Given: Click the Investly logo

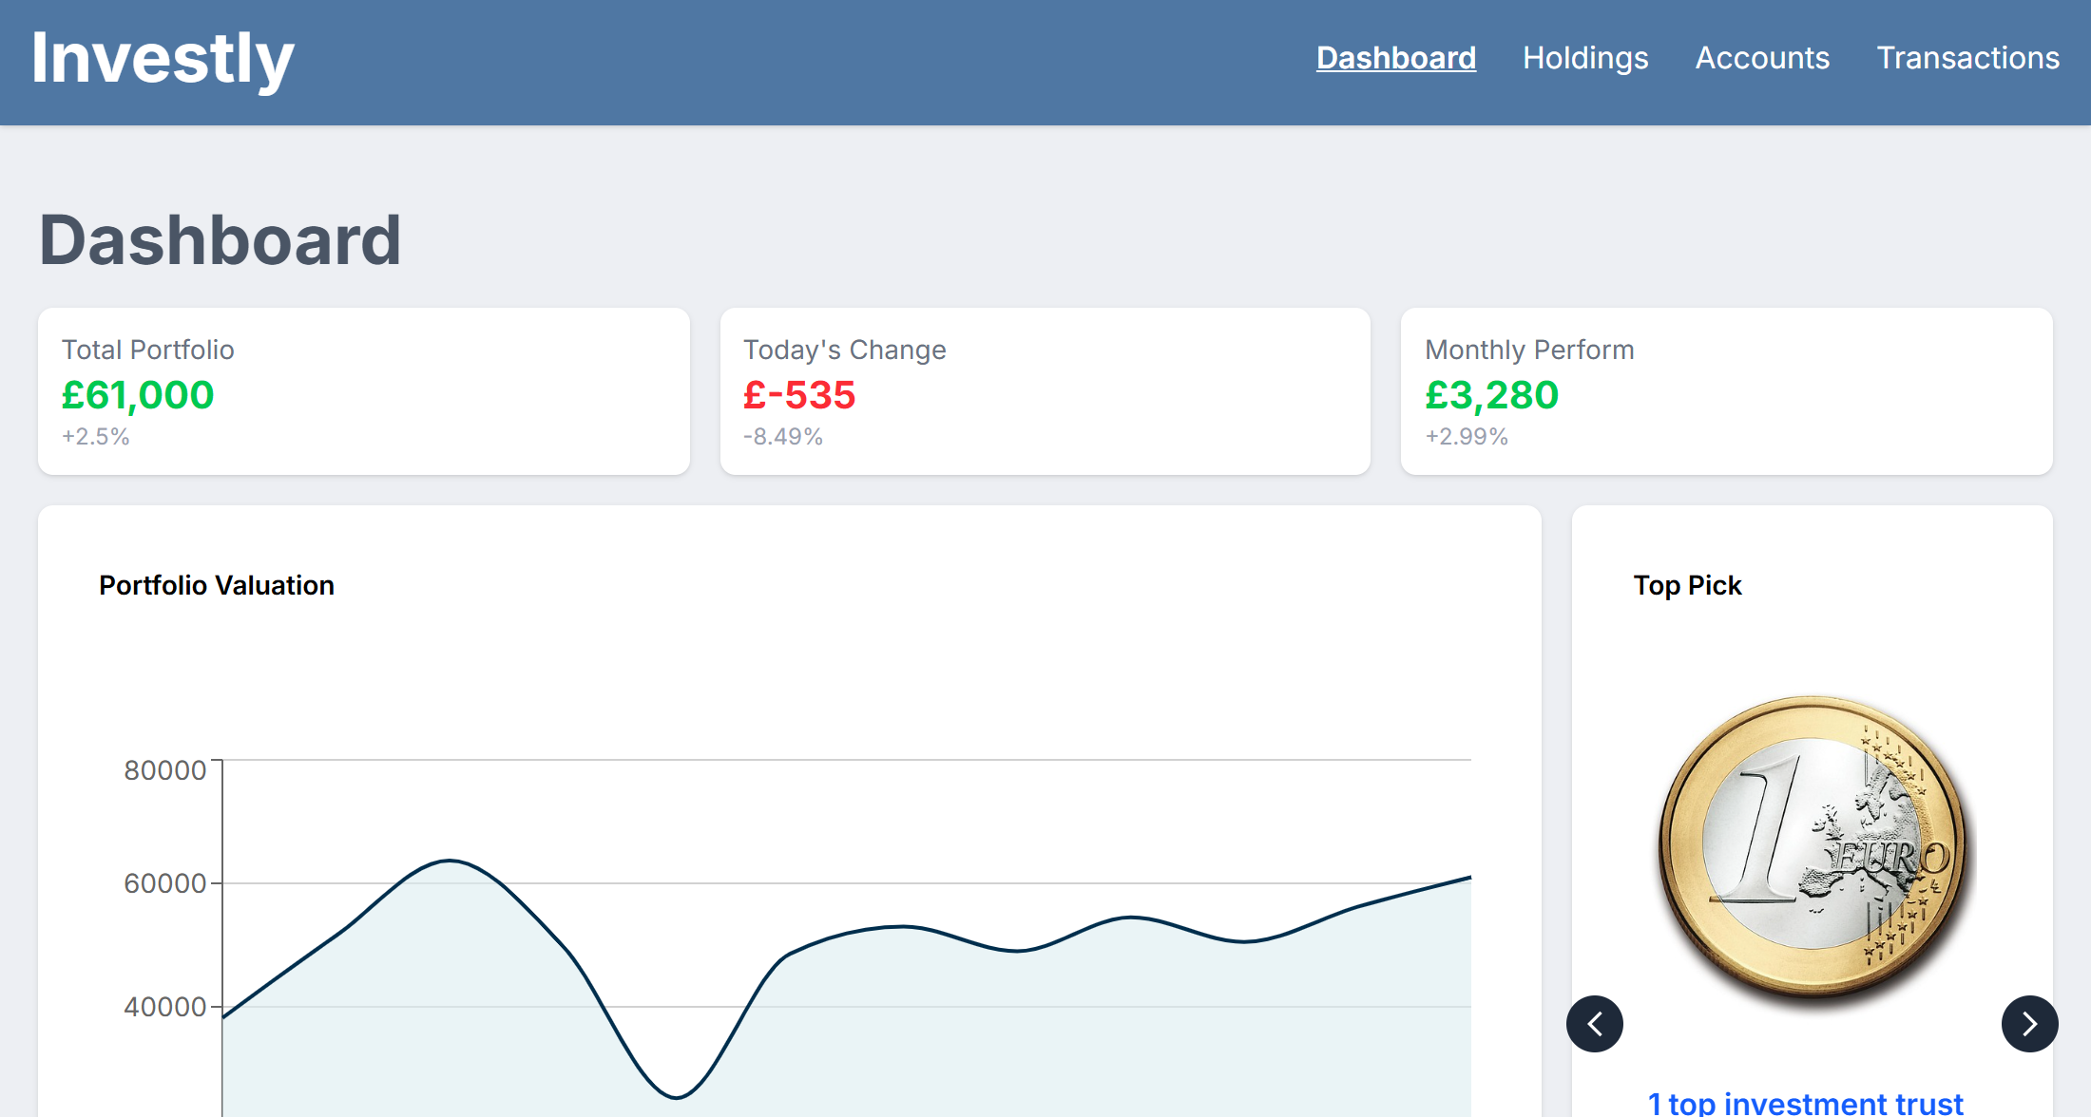Looking at the screenshot, I should click(x=163, y=59).
